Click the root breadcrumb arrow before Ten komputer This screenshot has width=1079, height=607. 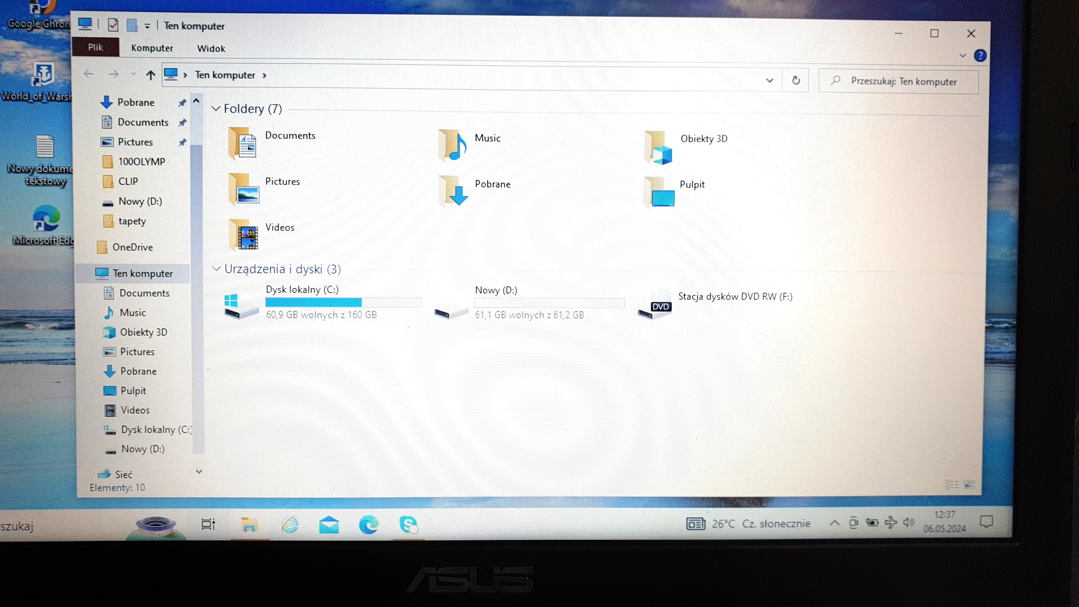point(185,75)
